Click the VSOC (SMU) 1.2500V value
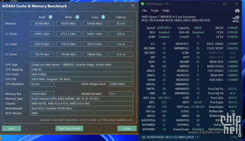245x141 pixels. pyautogui.click(x=232, y=44)
